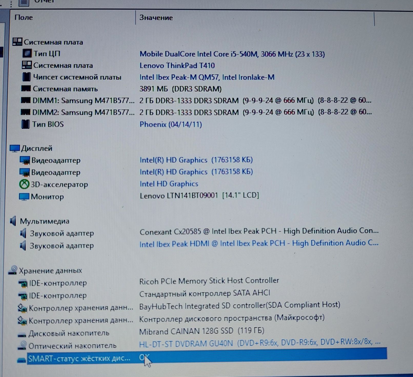Click the DIMM2 memory module icon
The height and width of the screenshot is (377, 413).
[25, 112]
